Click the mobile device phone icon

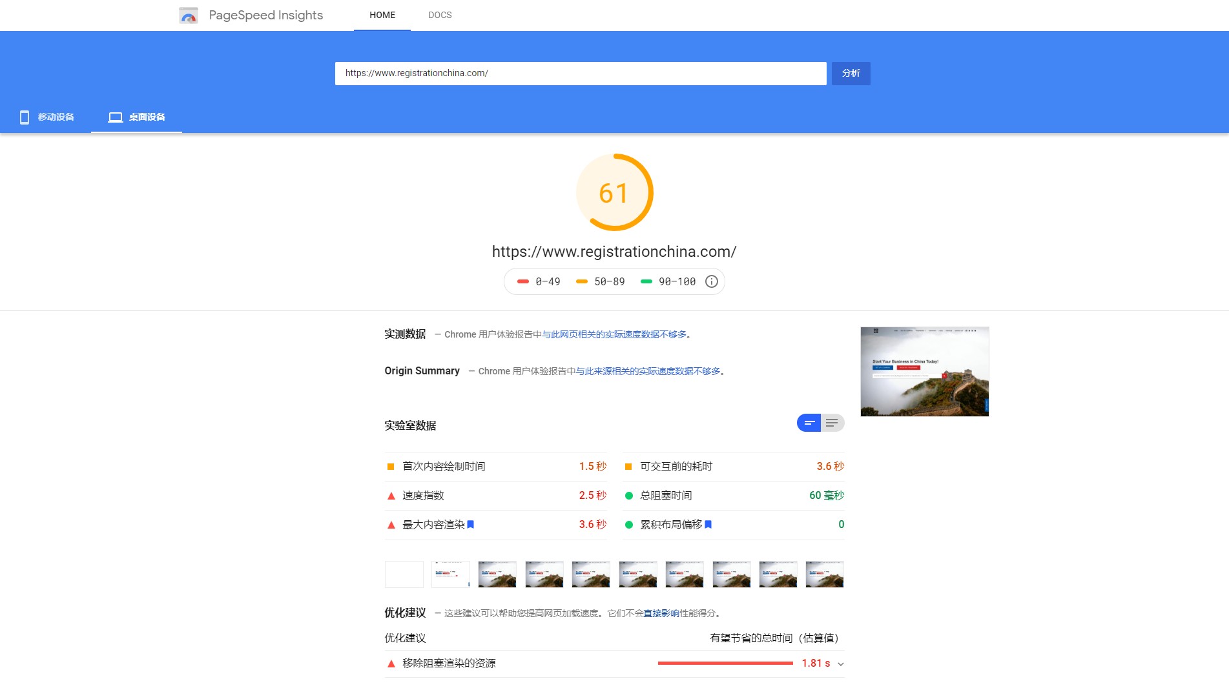click(25, 117)
